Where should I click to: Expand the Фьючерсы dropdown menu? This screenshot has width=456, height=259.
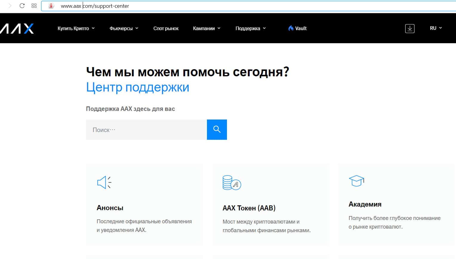124,28
